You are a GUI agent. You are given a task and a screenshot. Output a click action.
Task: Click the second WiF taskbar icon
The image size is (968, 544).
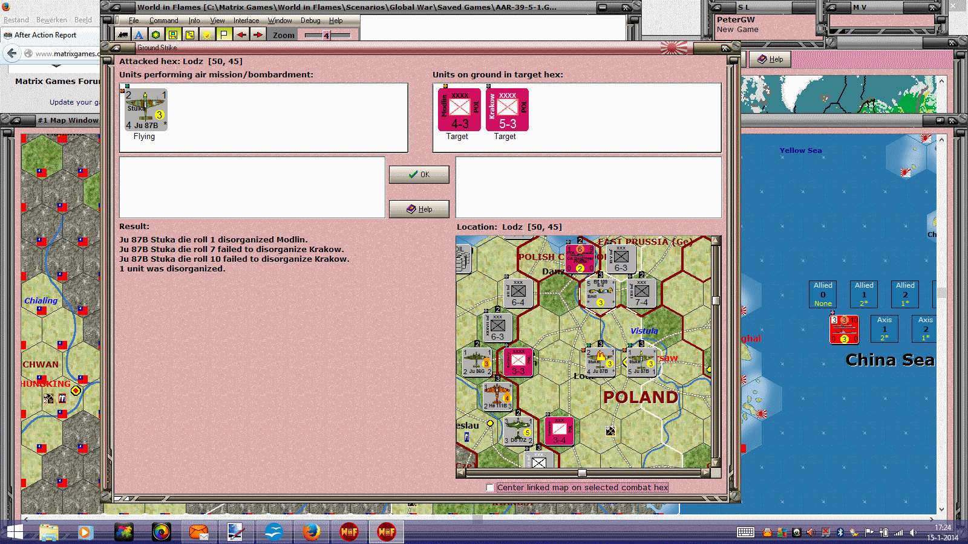coord(386,532)
